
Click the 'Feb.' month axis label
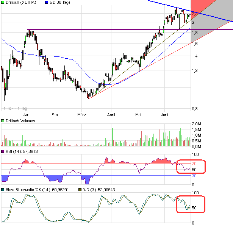[55, 115]
